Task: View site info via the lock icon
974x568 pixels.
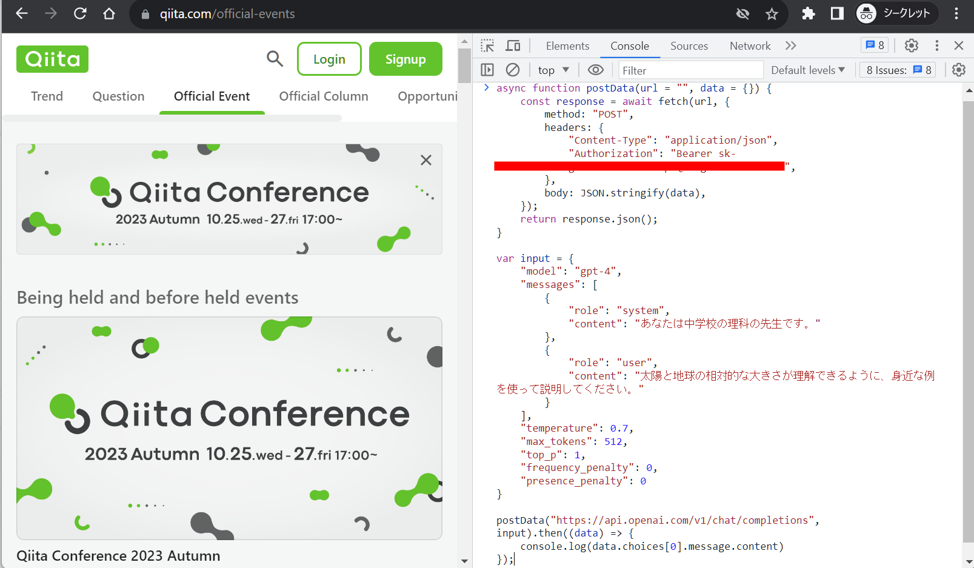Action: (x=145, y=14)
